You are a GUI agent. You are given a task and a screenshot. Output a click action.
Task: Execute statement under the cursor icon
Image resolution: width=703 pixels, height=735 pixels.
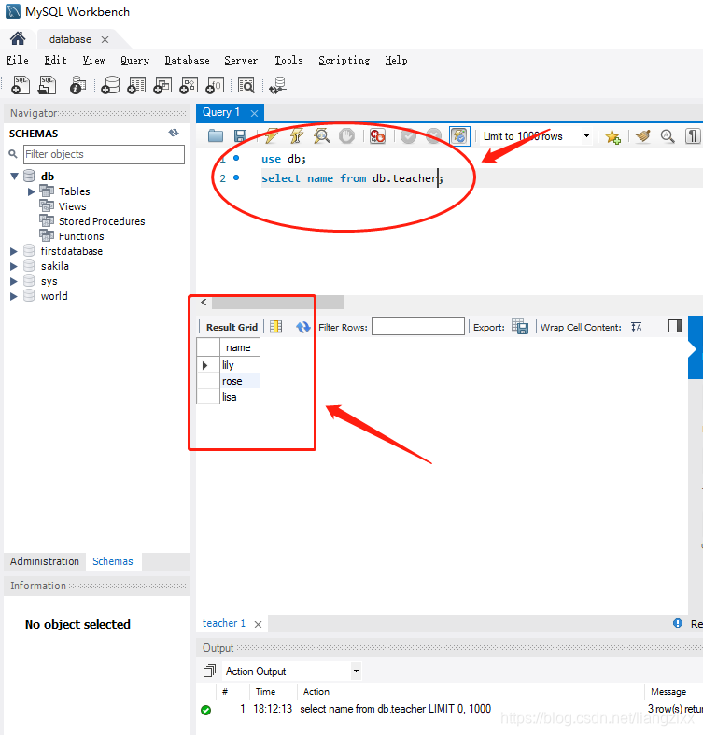pyautogui.click(x=296, y=136)
